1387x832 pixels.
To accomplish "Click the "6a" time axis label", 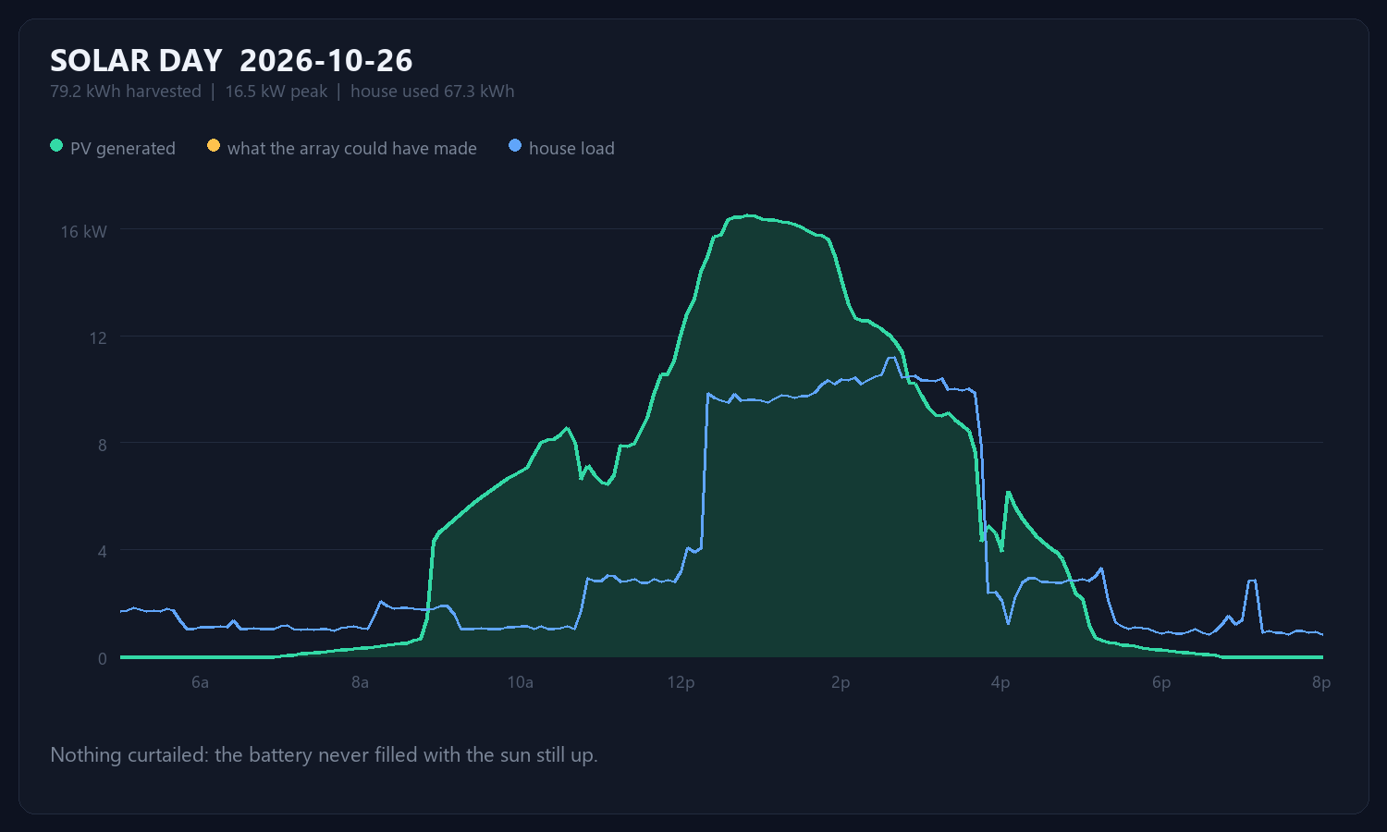I will (200, 682).
